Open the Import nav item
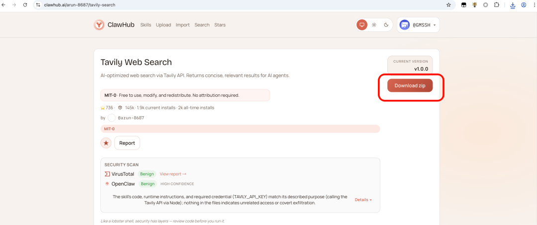Image resolution: width=537 pixels, height=225 pixels. point(182,25)
